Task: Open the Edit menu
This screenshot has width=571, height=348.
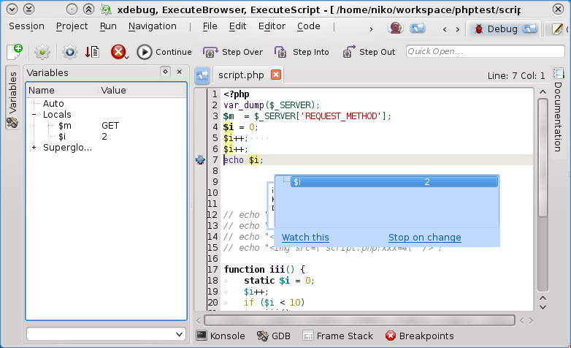Action: [238, 26]
